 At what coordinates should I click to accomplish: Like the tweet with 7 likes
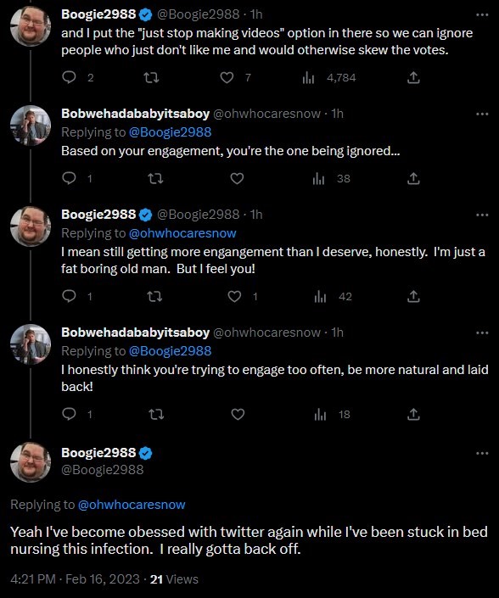227,78
